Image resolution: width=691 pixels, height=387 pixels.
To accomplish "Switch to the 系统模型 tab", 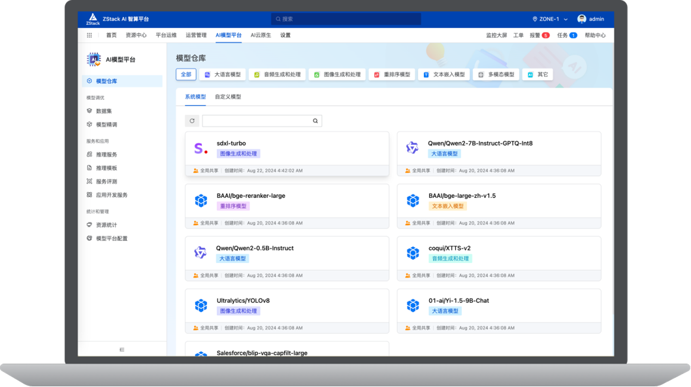I will point(195,97).
